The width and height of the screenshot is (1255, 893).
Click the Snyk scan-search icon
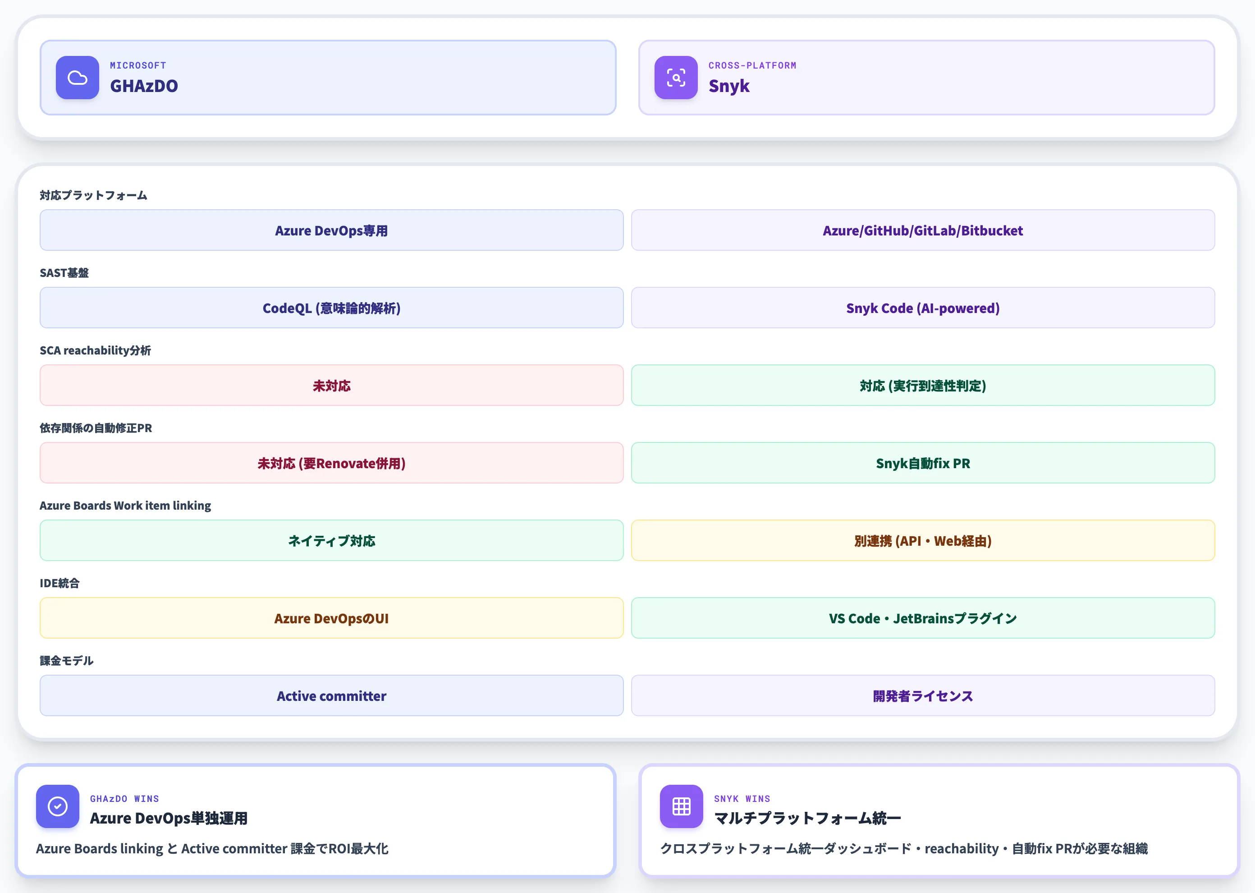coord(676,78)
